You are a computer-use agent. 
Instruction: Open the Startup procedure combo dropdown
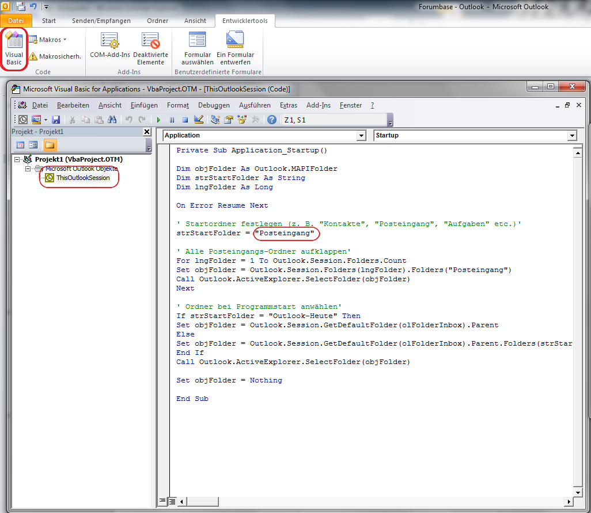[572, 136]
